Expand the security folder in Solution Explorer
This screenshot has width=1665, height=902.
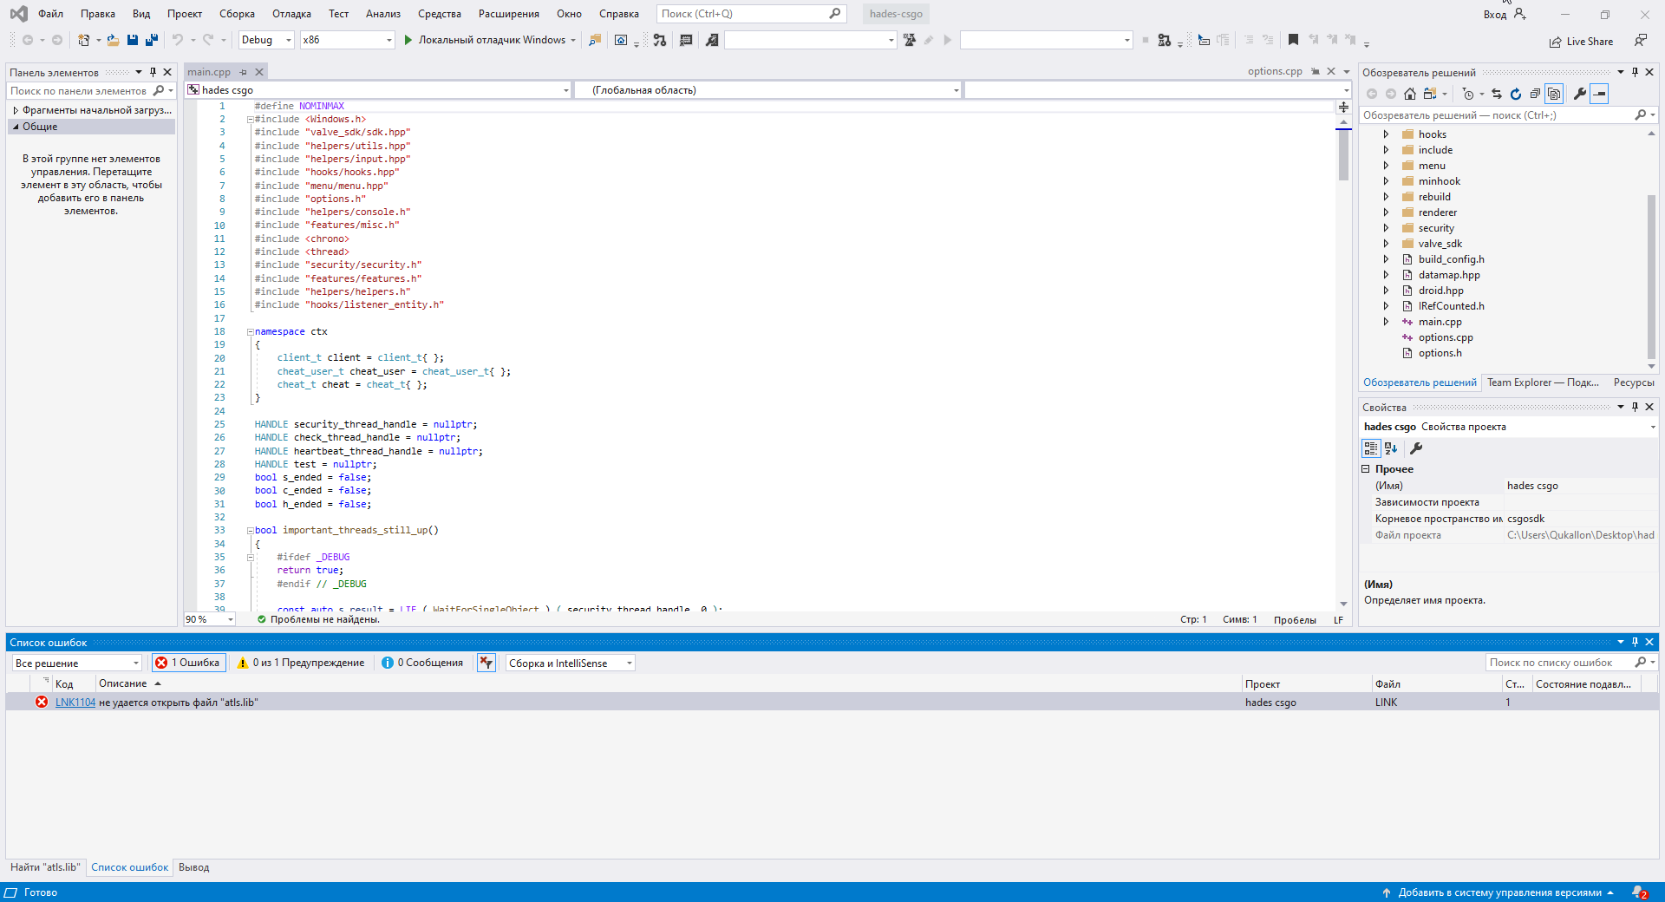click(x=1386, y=228)
